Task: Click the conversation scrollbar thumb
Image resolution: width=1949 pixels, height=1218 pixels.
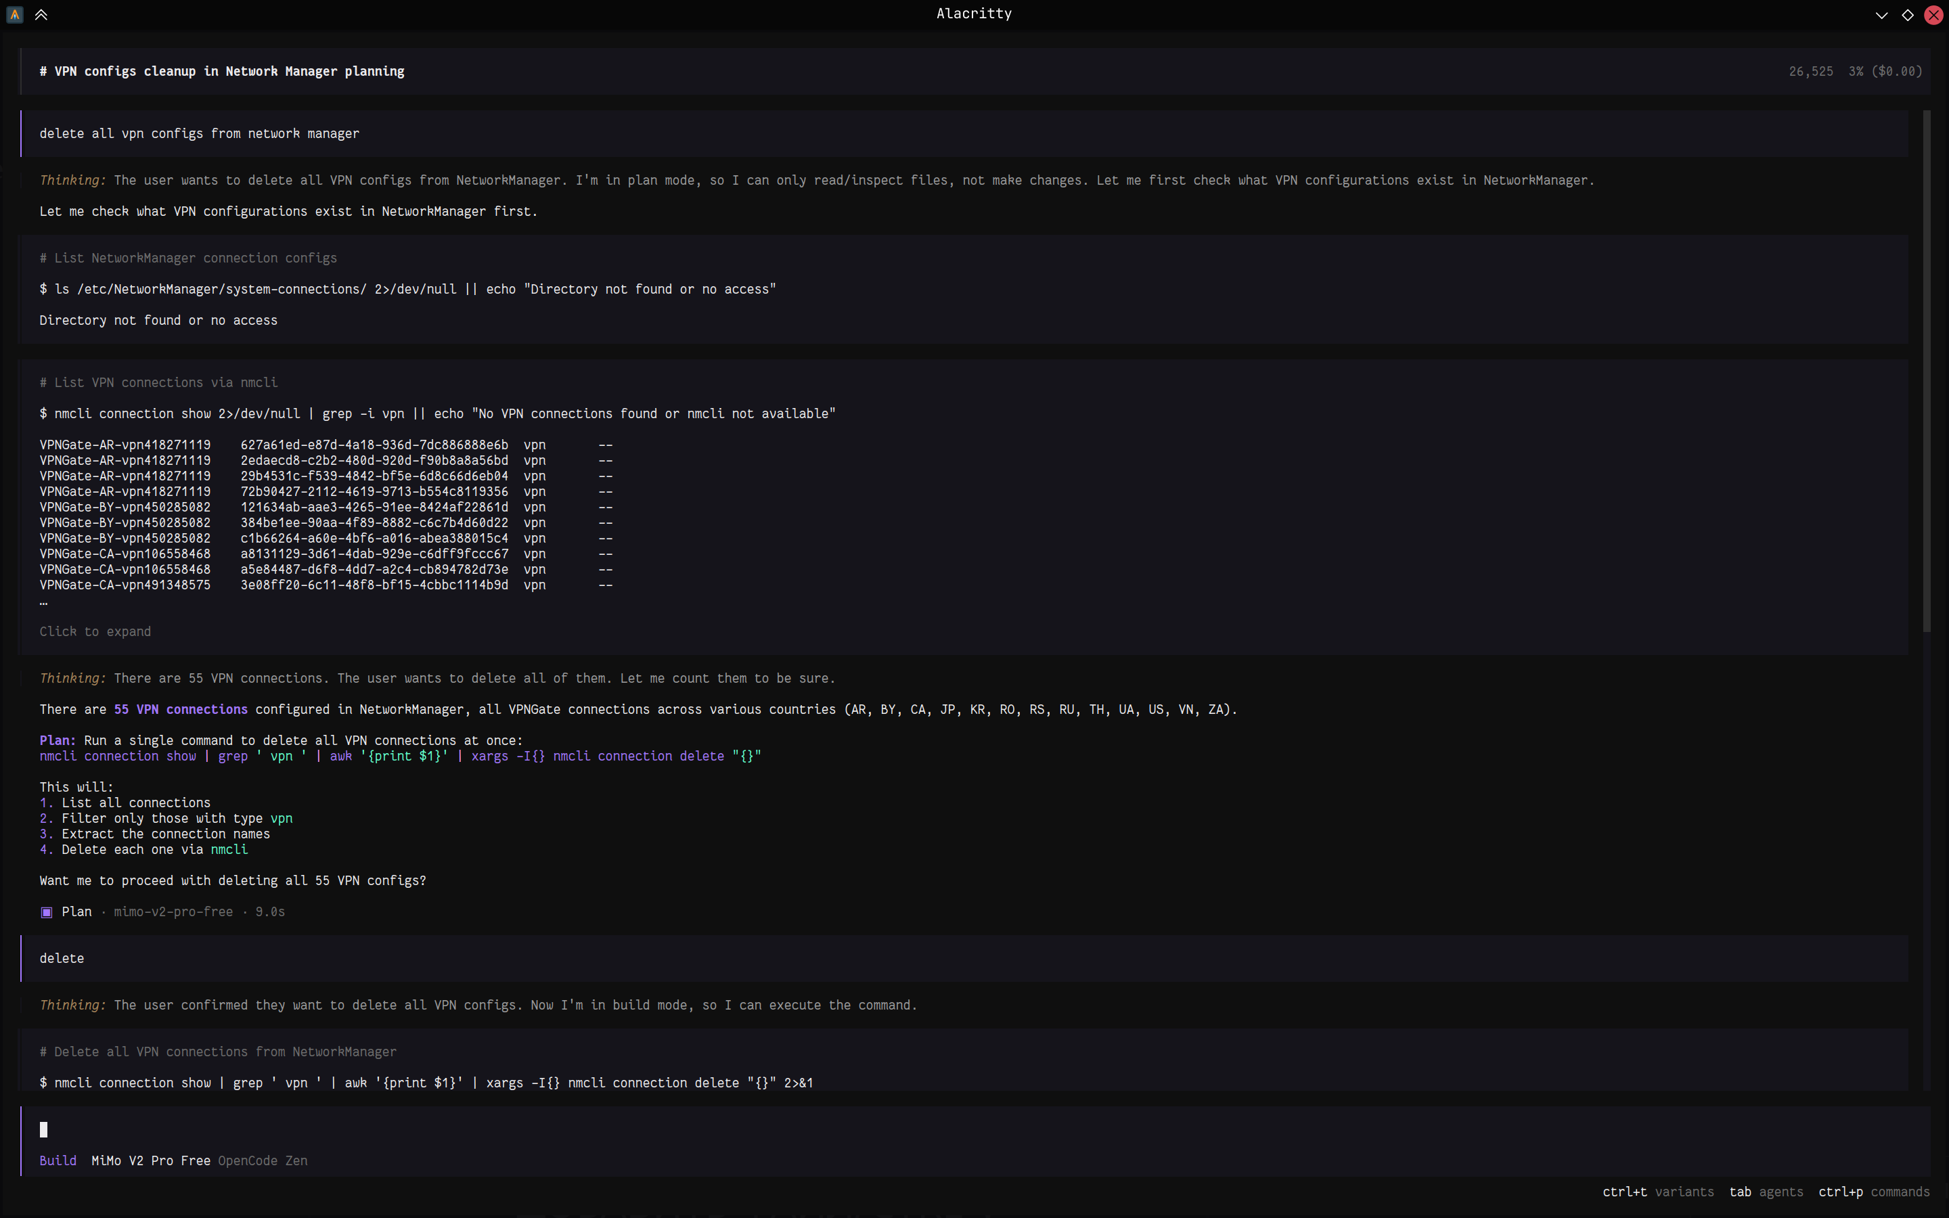Action: point(1927,371)
